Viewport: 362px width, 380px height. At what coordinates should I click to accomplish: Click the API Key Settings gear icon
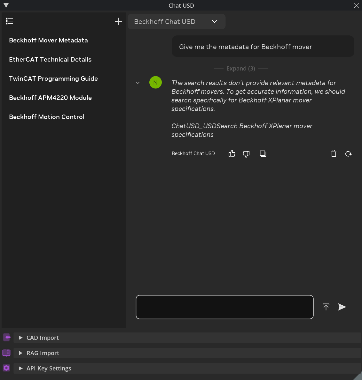click(x=7, y=368)
